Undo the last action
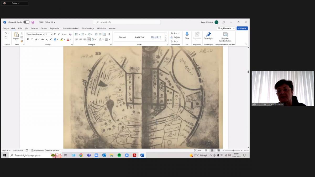 (x=6, y=33)
